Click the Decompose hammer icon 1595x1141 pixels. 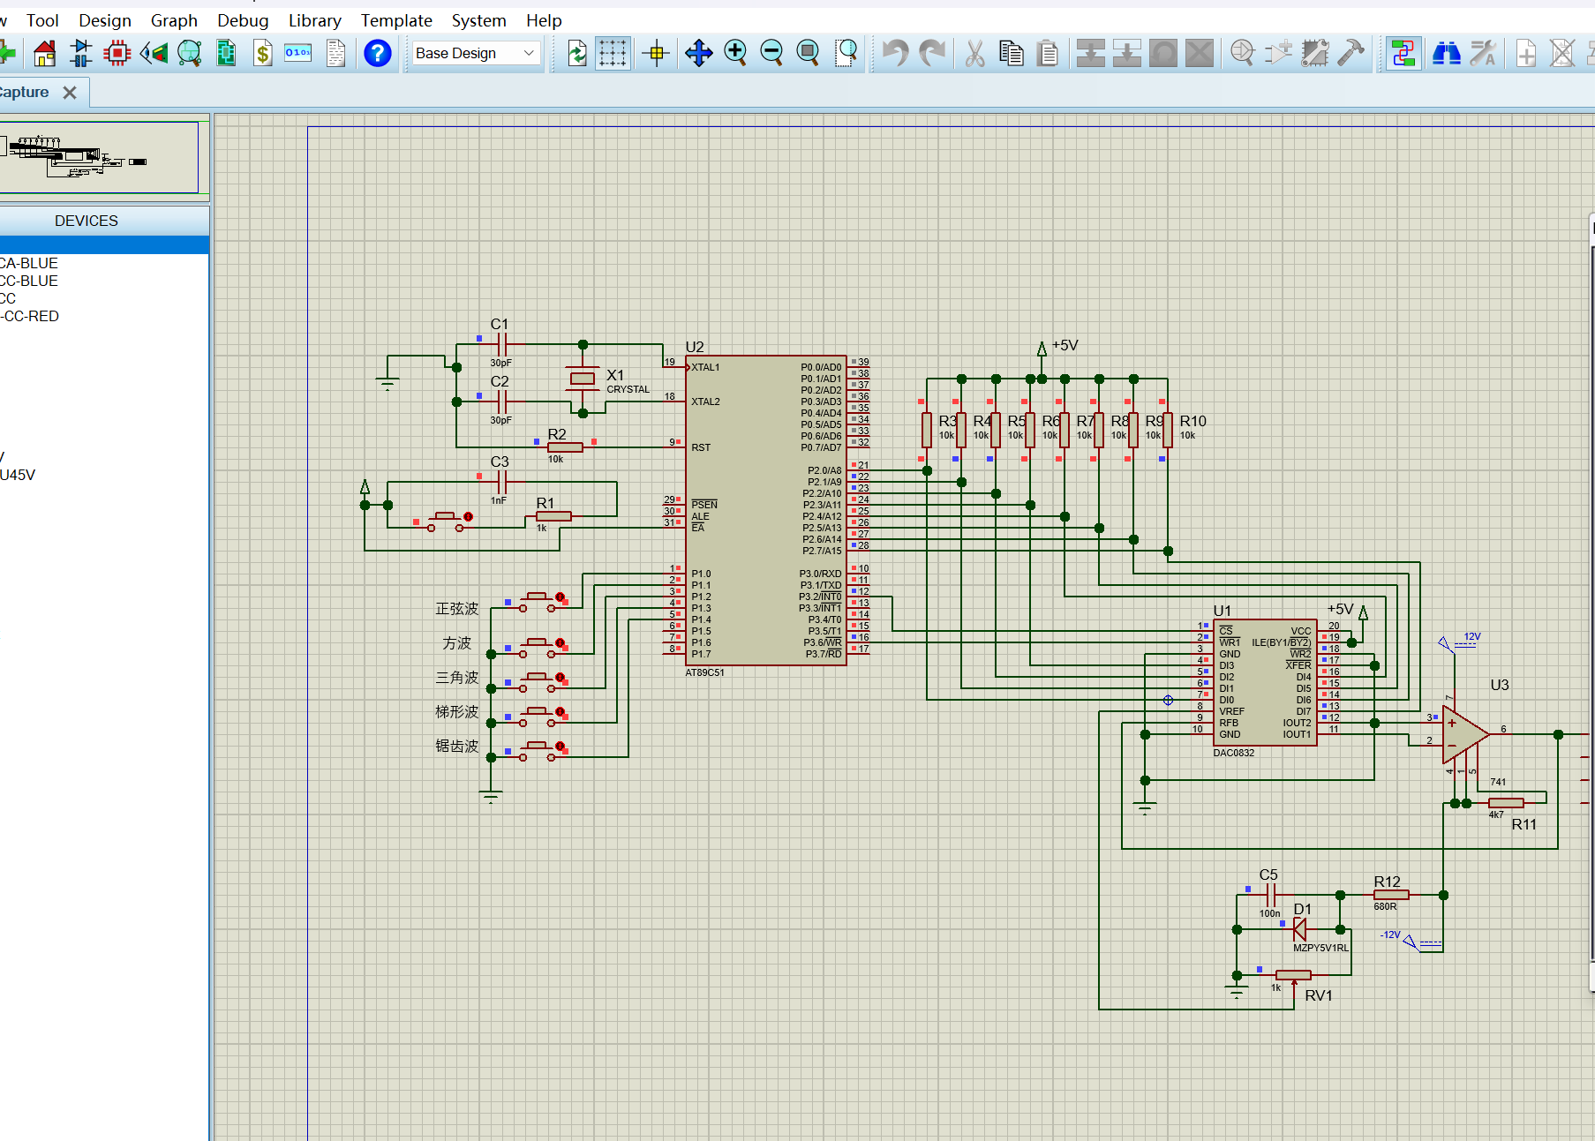coord(1351,54)
